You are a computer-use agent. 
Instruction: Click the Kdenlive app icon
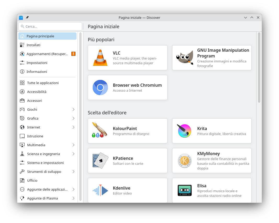point(100,190)
